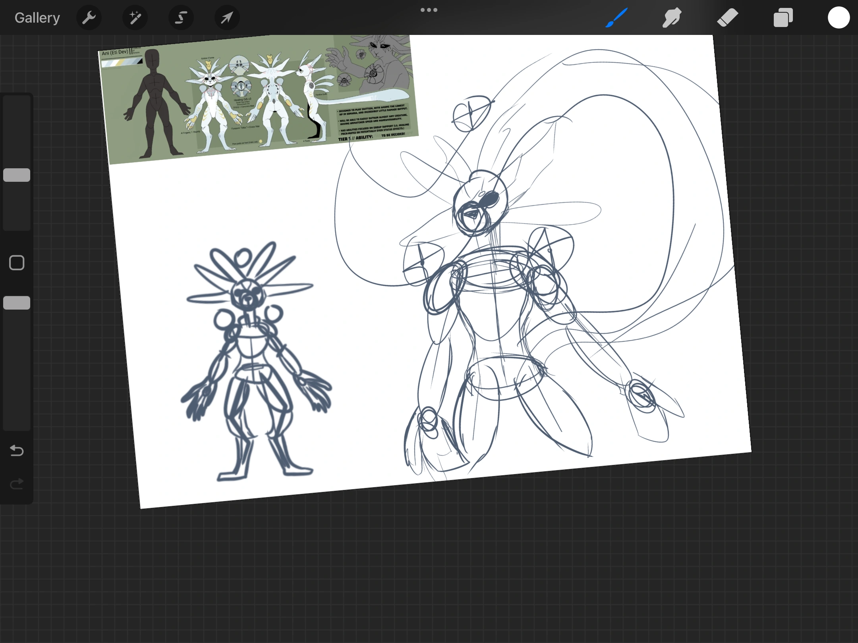Tap the opacity slider handle
Screen dimensions: 858x643
(16, 303)
